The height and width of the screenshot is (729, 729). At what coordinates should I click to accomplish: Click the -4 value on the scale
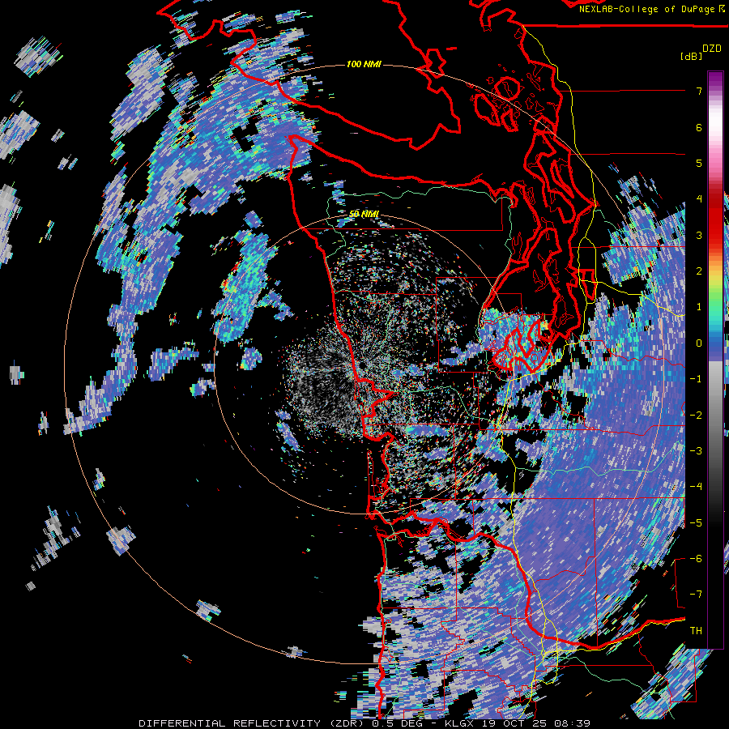[696, 487]
